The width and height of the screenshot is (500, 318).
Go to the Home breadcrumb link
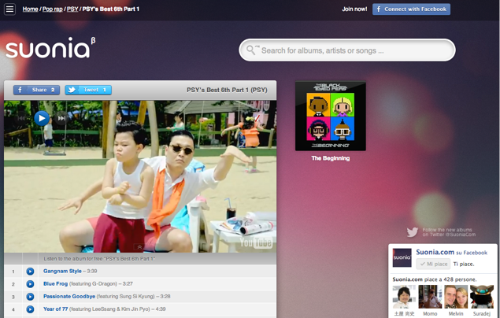pos(30,9)
